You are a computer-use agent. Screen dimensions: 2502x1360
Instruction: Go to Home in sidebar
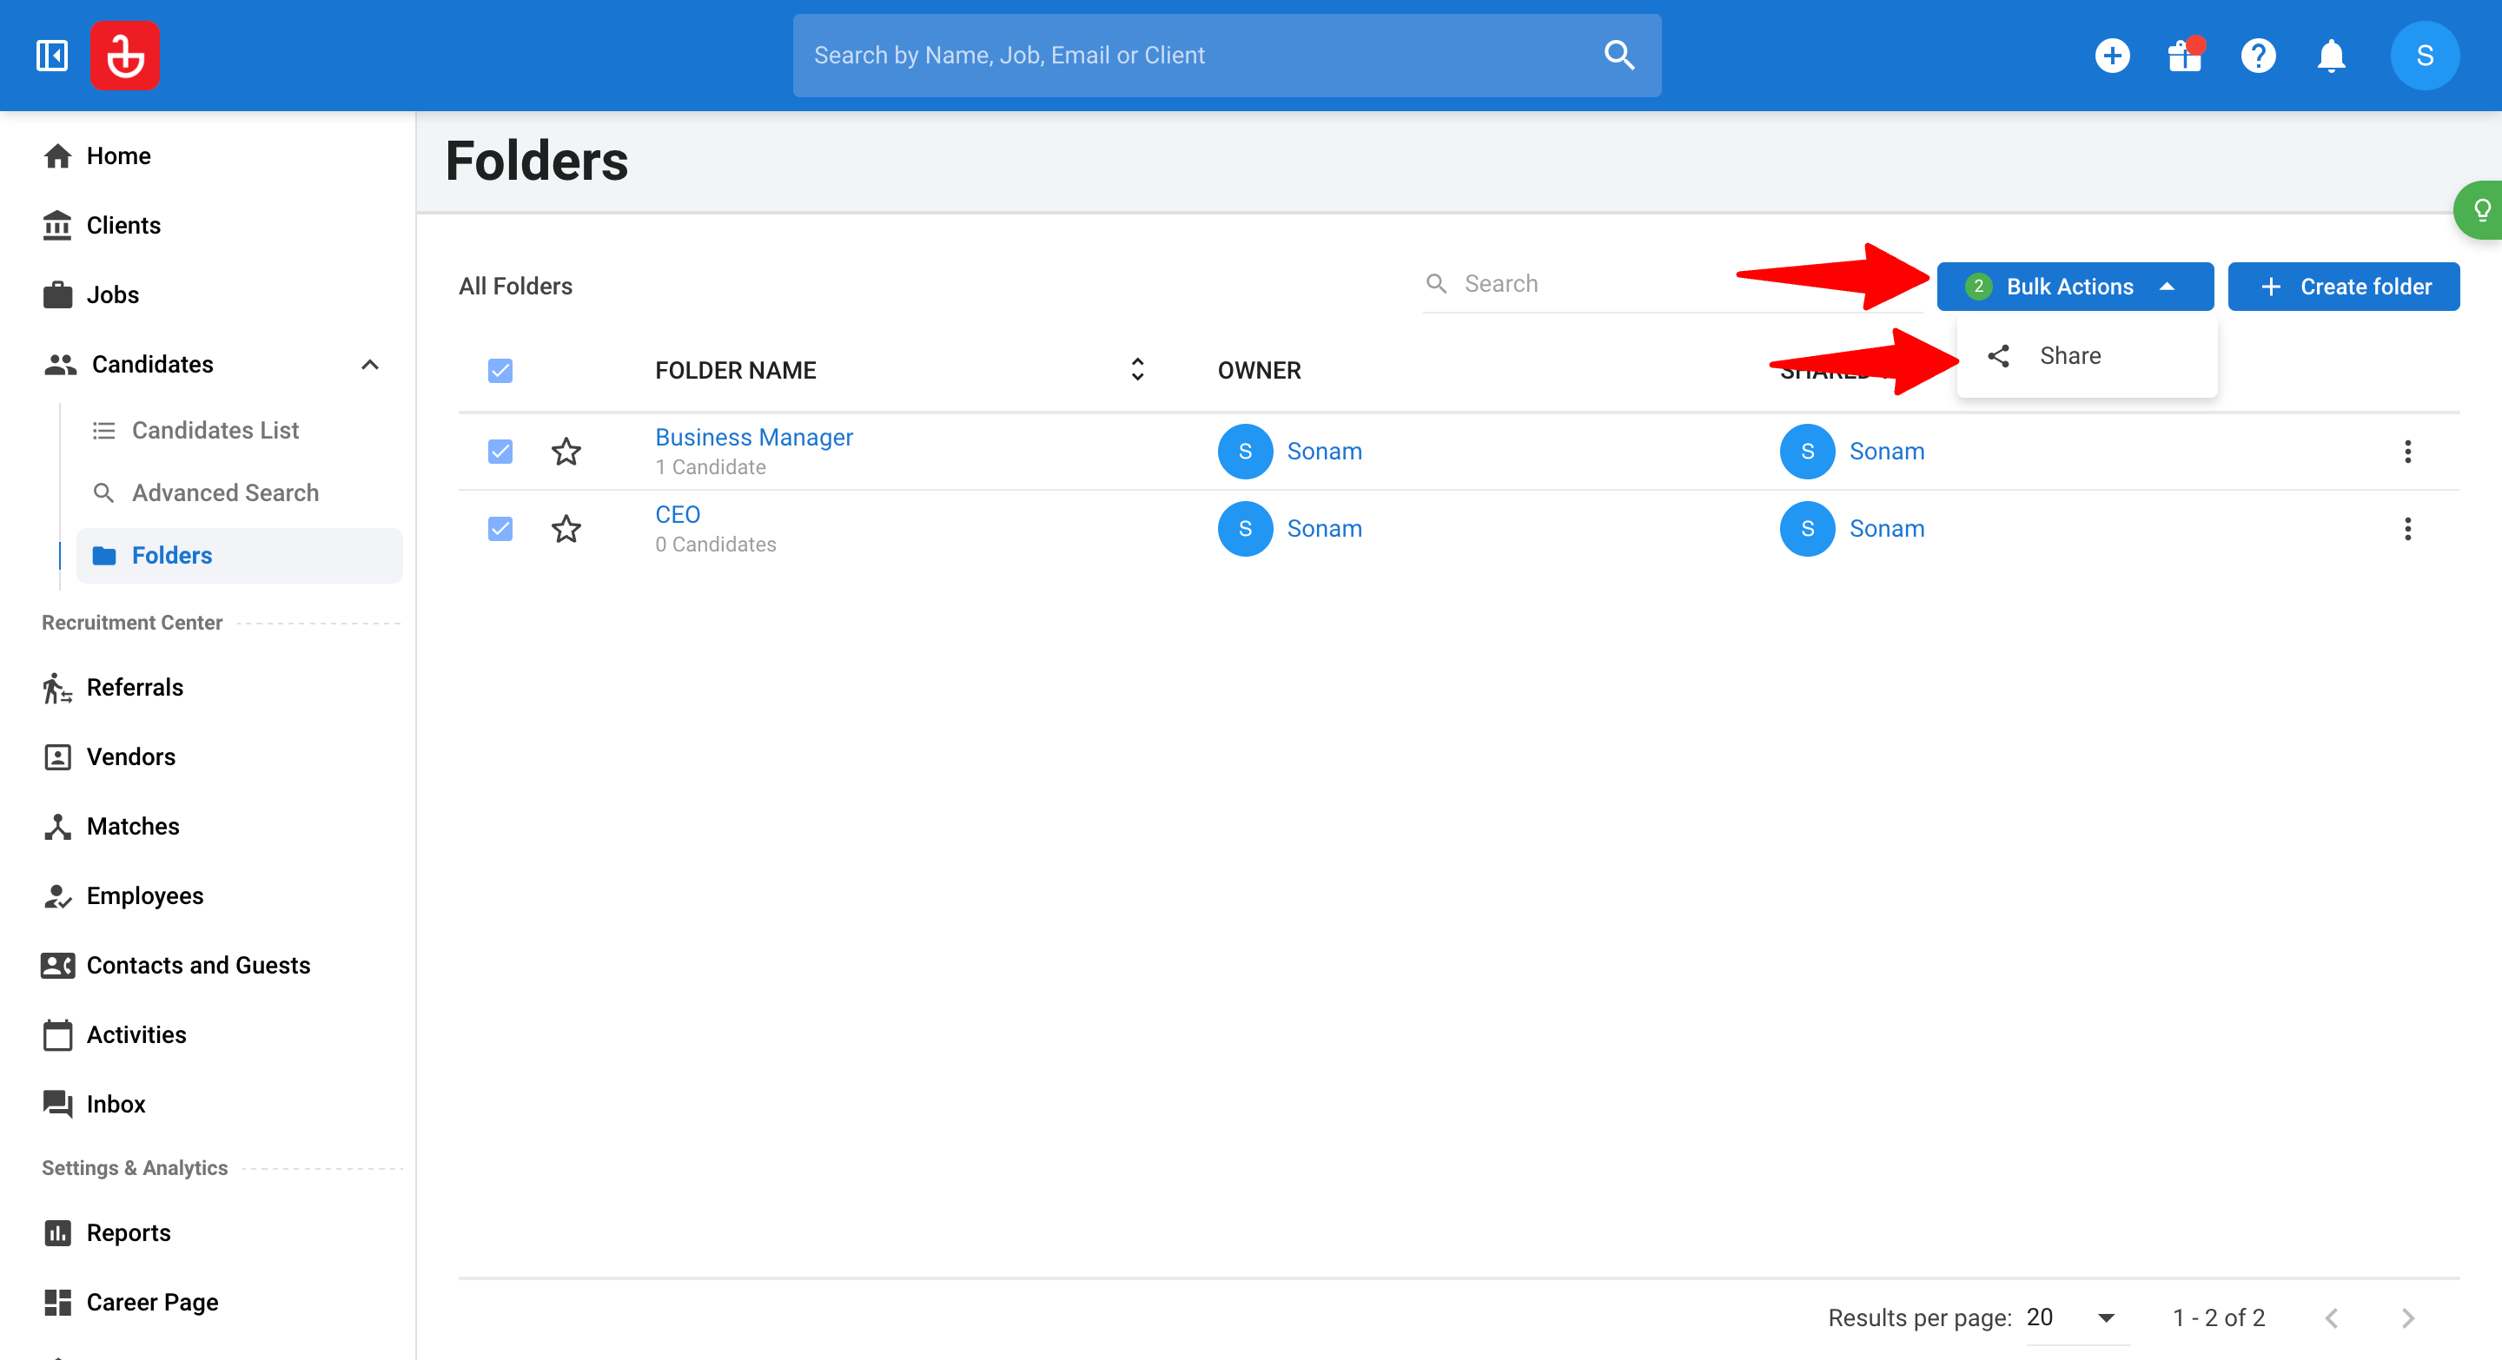pos(118,156)
